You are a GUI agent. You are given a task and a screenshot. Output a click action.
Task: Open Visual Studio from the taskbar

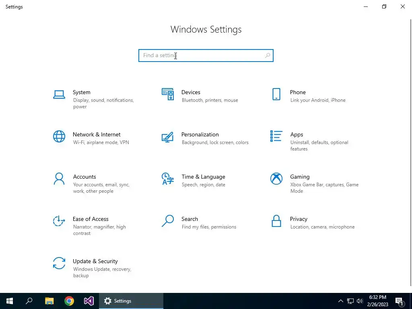89,301
